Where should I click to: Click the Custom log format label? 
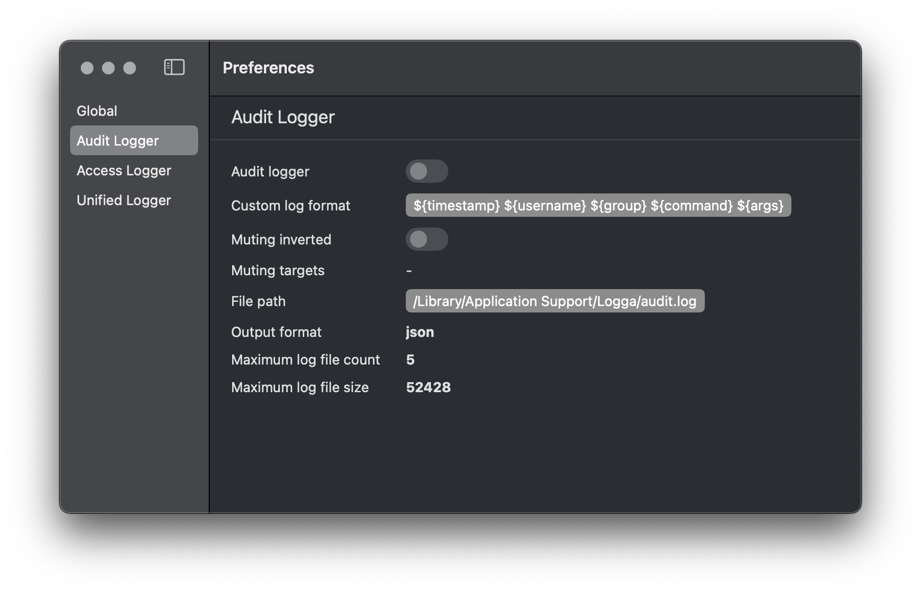291,206
